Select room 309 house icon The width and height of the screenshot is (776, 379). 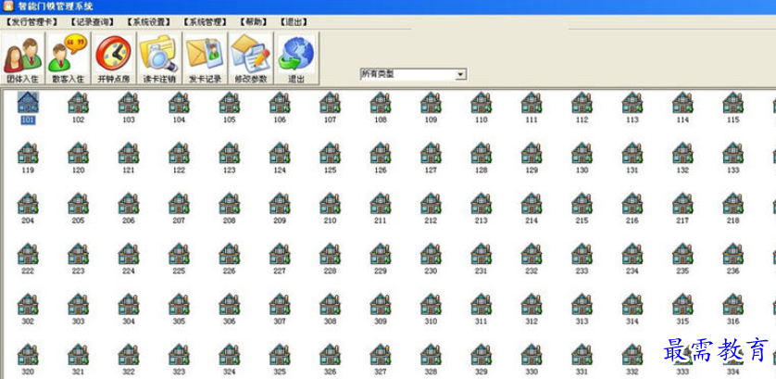(x=381, y=304)
